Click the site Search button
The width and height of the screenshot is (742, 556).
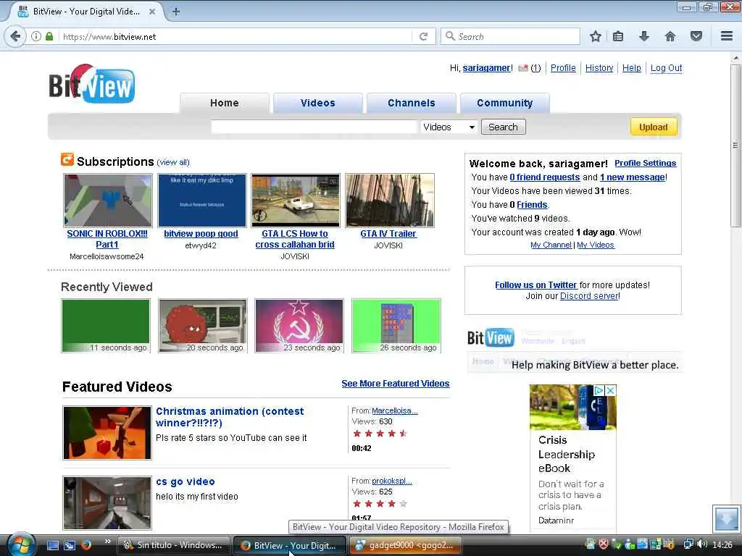click(x=503, y=127)
